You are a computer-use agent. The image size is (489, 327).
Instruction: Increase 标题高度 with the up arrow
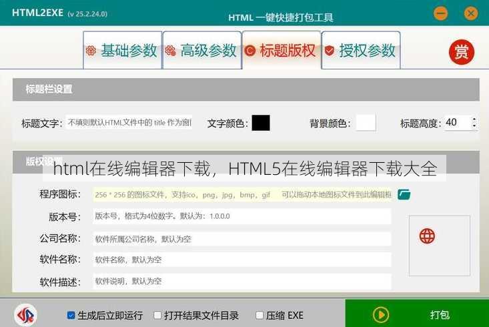tap(474, 119)
